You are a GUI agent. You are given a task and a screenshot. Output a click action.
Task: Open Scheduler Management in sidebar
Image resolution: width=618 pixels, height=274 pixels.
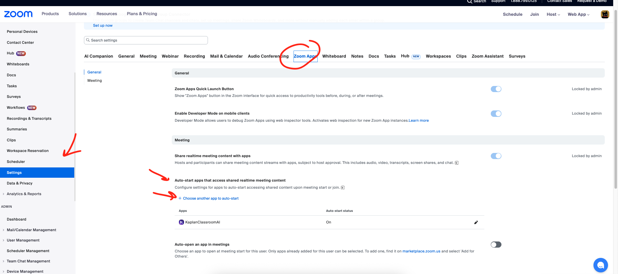coord(28,251)
